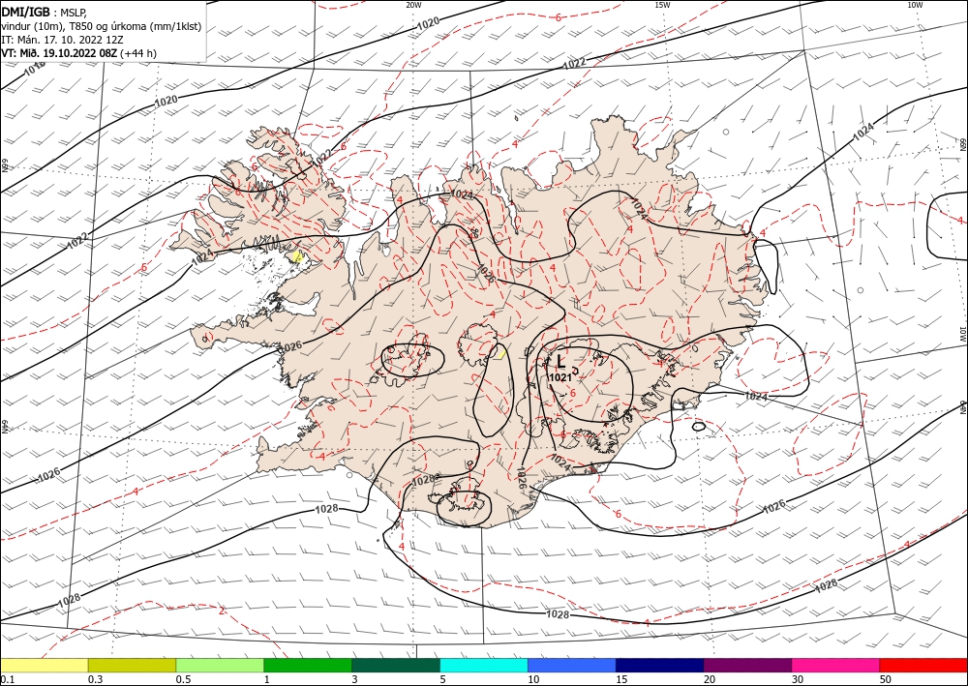Click the 20W longitude label

pyautogui.click(x=413, y=5)
